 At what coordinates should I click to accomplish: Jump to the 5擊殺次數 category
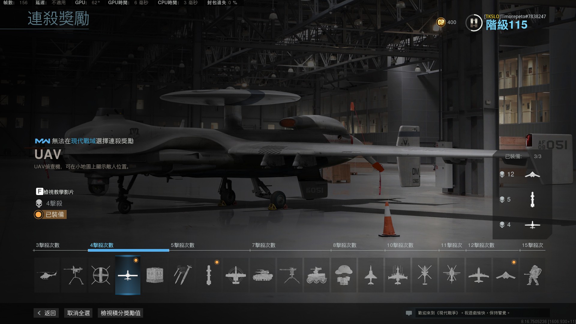click(183, 245)
